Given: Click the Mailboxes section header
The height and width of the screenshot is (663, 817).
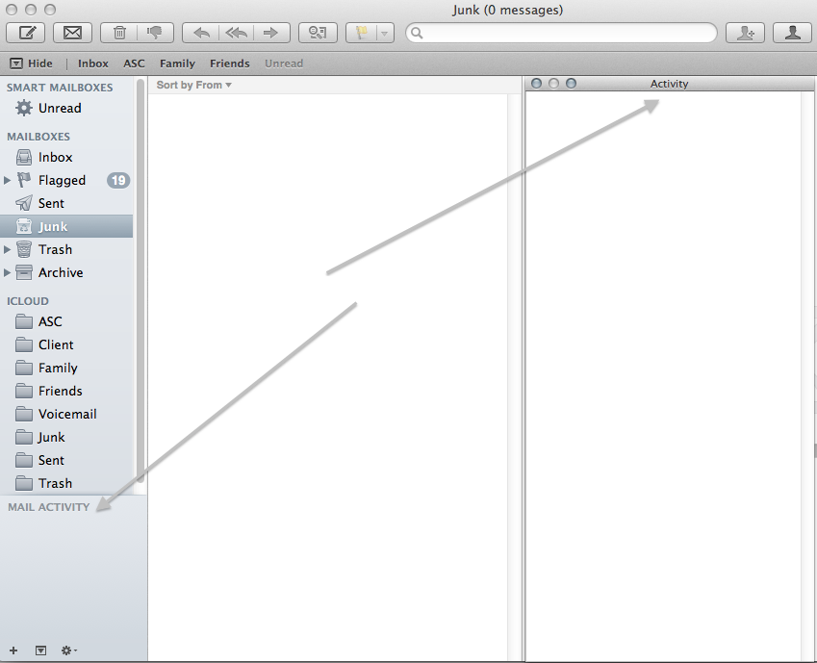Looking at the screenshot, I should [x=38, y=137].
